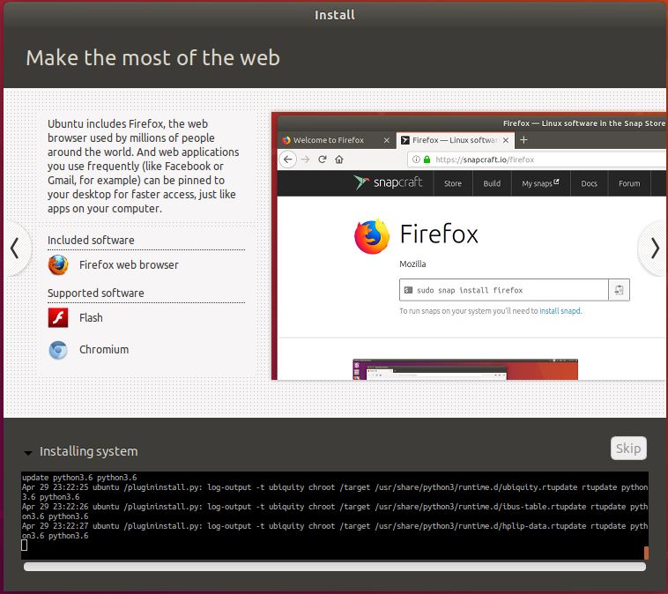
Task: Click the Mozilla publisher text
Action: 412,264
